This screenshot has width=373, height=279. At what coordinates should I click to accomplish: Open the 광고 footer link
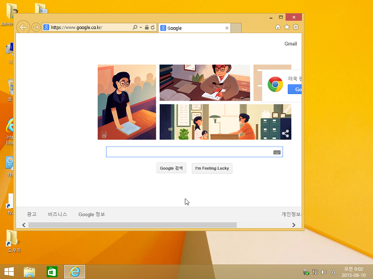click(31, 214)
